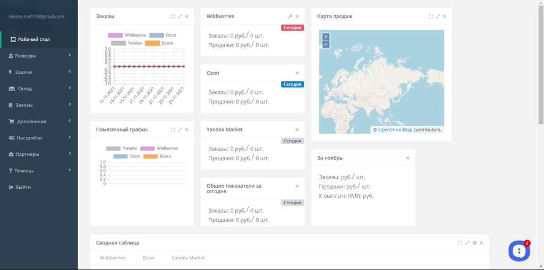Open the OpenStreetMap link

click(x=395, y=130)
